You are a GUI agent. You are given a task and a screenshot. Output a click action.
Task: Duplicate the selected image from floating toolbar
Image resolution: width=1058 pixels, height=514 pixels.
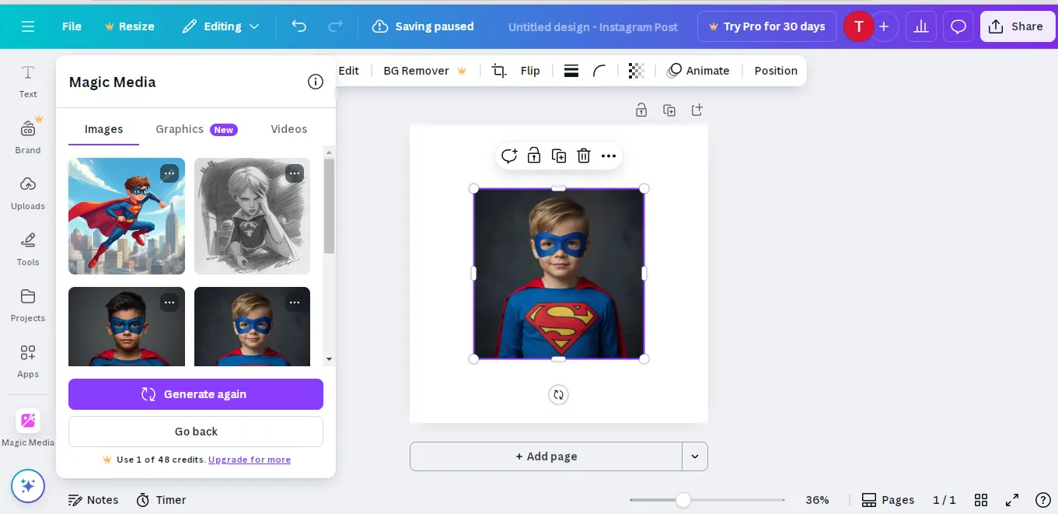(559, 156)
